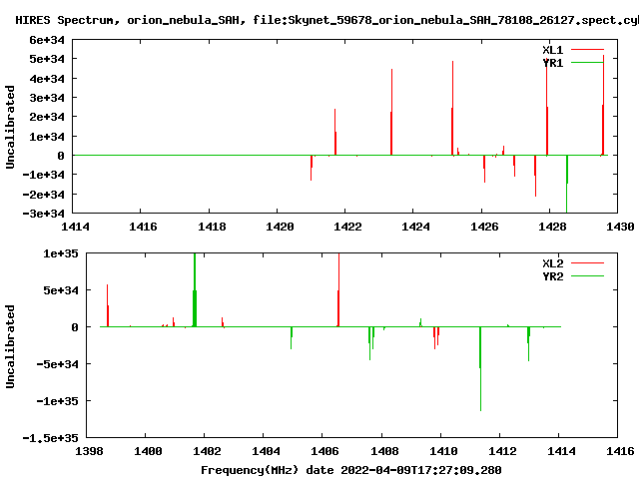Click the 1398 tick label on bottom plot

coord(89,451)
